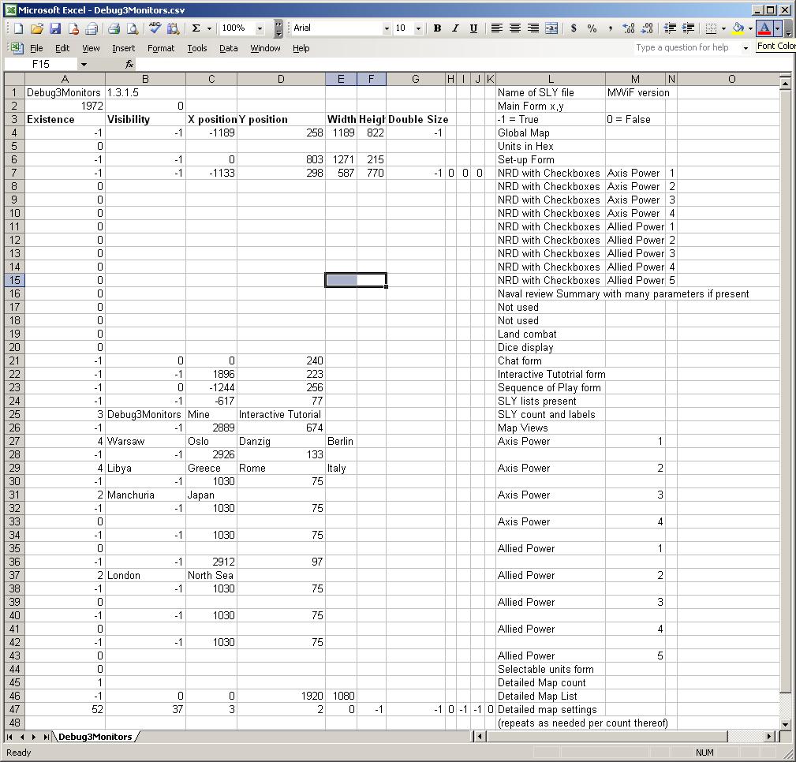Open the Format menu
This screenshot has height=762, width=796.
161,48
